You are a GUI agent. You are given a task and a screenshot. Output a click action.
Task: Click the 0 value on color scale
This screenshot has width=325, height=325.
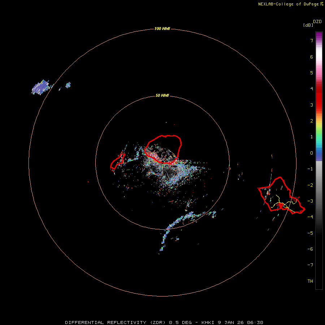[x=312, y=153]
